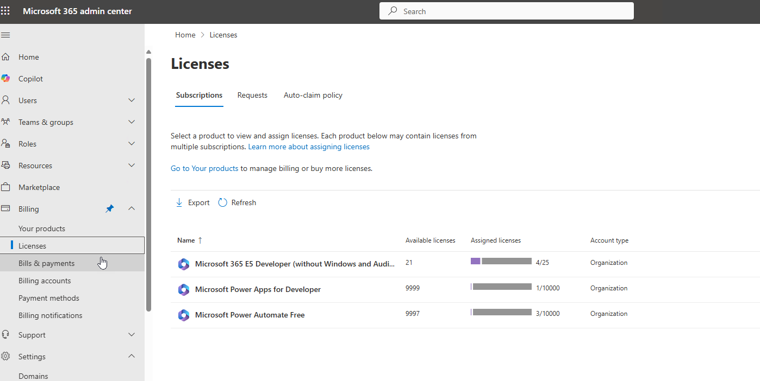Follow the Go to Your products link
This screenshot has width=760, height=381.
pyautogui.click(x=204, y=168)
